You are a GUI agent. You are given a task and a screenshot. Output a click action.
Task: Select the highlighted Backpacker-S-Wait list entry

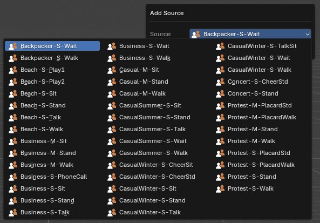pyautogui.click(x=52, y=46)
